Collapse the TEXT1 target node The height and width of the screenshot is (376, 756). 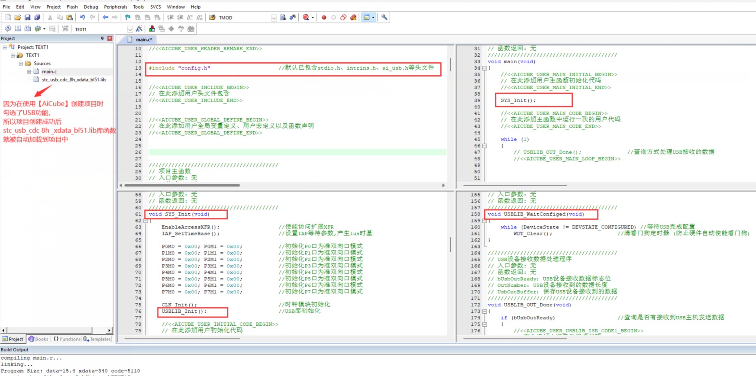(13, 55)
